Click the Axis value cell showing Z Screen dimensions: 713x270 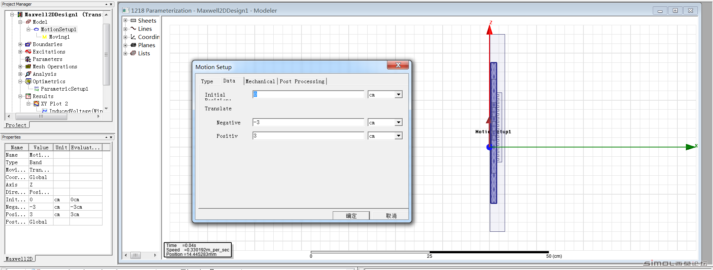coord(41,185)
